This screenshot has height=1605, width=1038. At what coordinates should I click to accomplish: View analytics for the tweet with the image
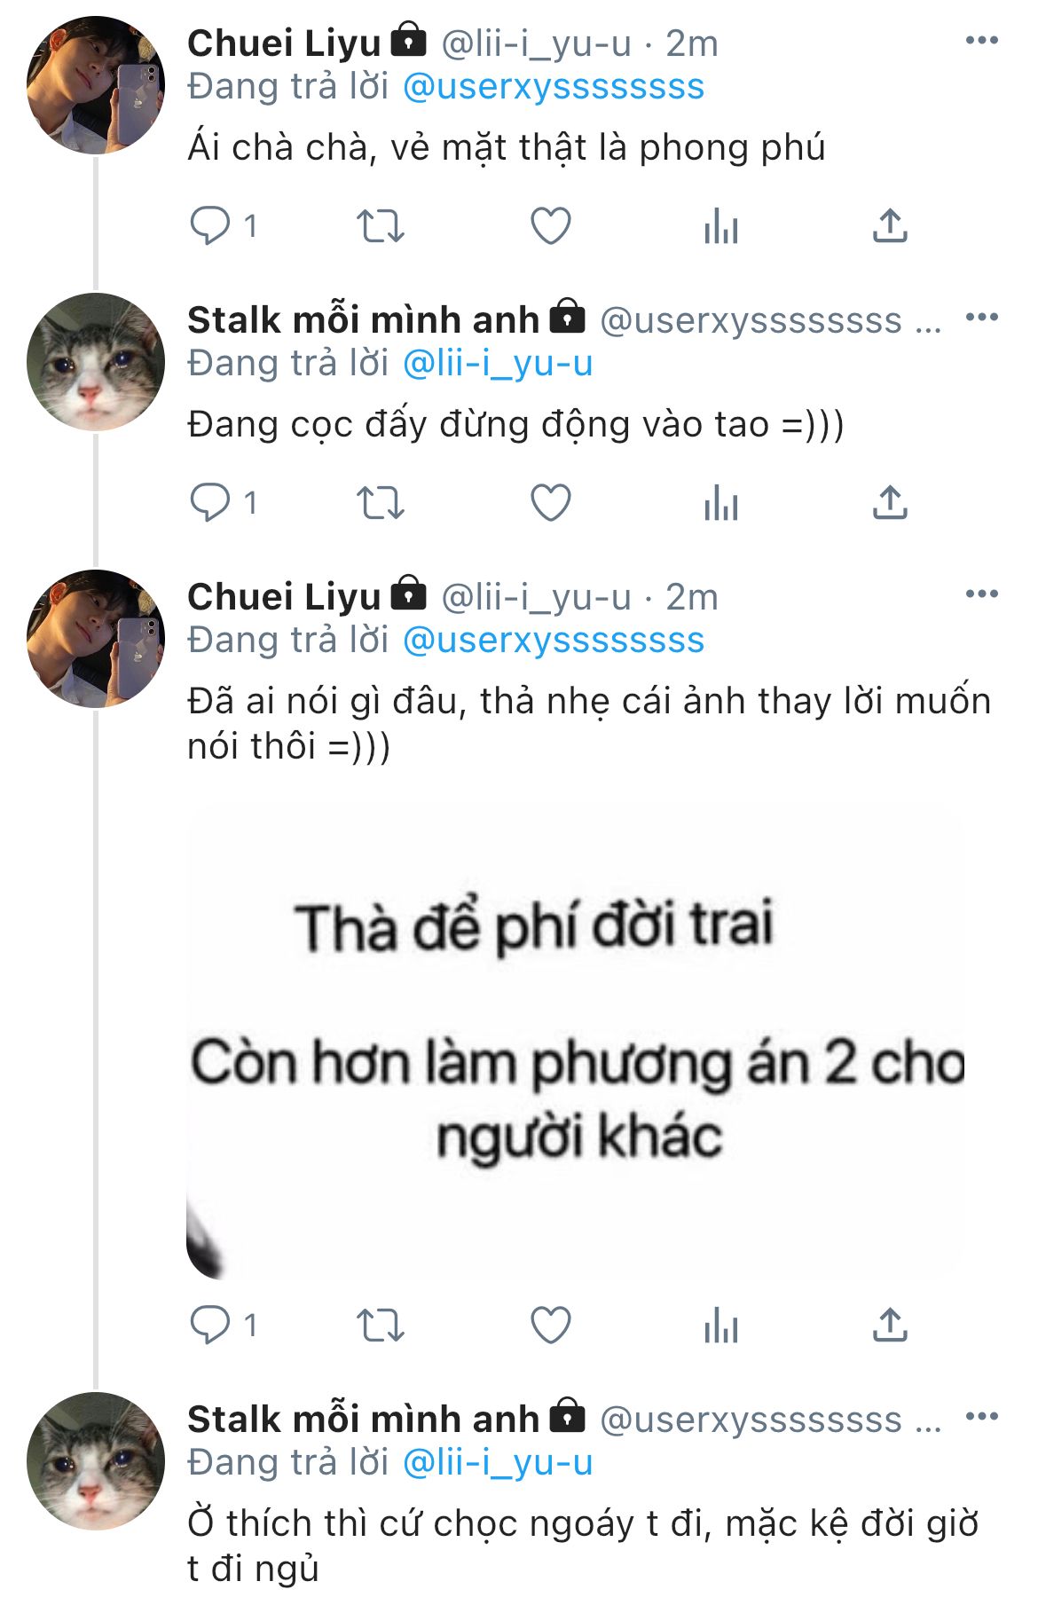tap(720, 1326)
